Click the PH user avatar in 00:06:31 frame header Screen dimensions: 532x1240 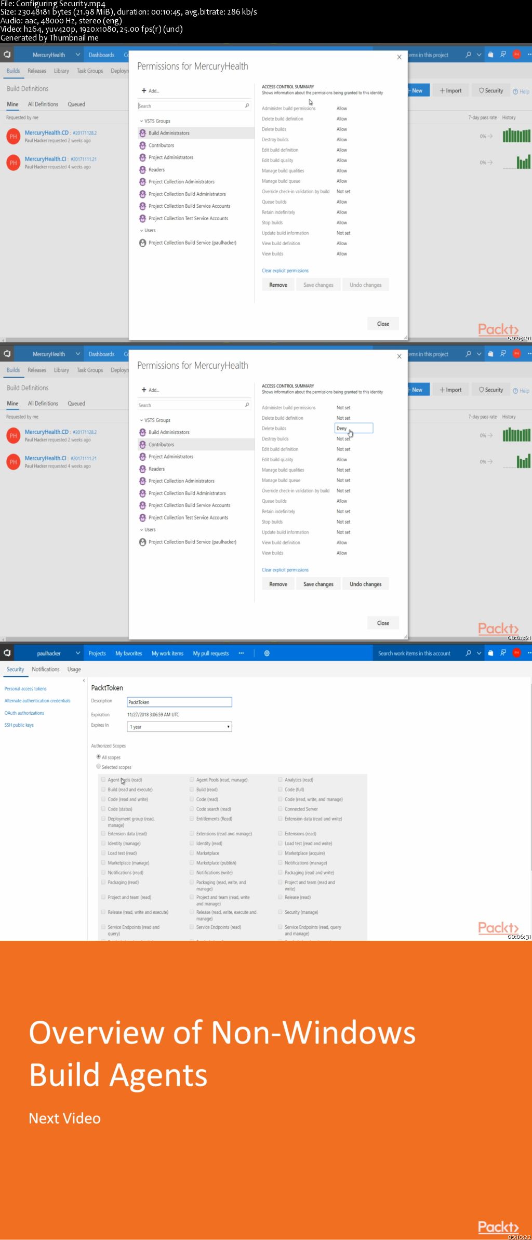point(516,653)
